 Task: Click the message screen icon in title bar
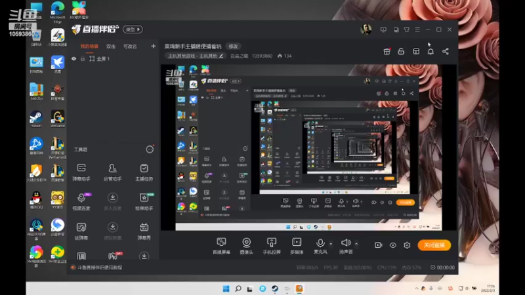(x=383, y=29)
